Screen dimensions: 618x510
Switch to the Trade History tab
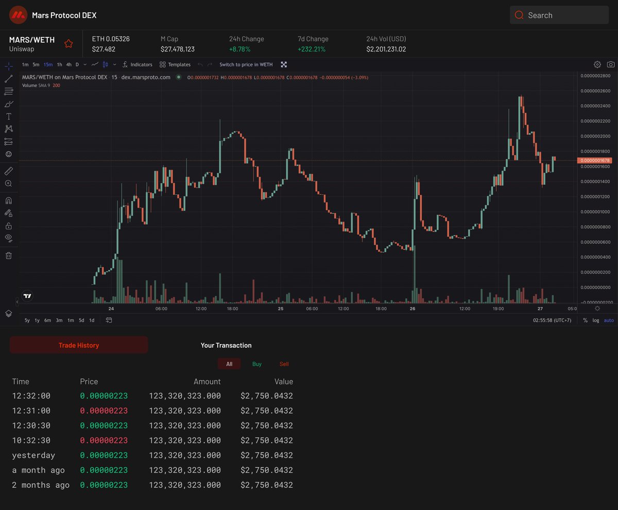coord(79,345)
